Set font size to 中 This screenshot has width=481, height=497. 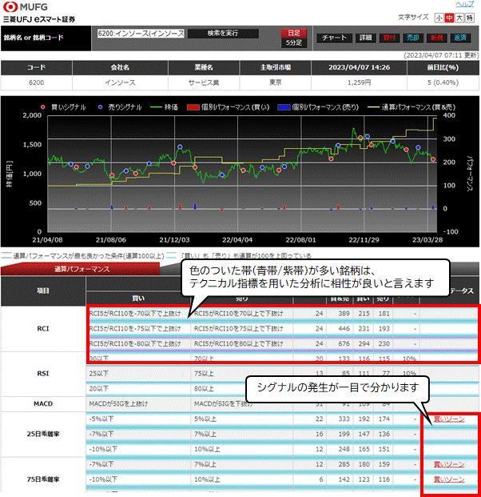coord(449,18)
